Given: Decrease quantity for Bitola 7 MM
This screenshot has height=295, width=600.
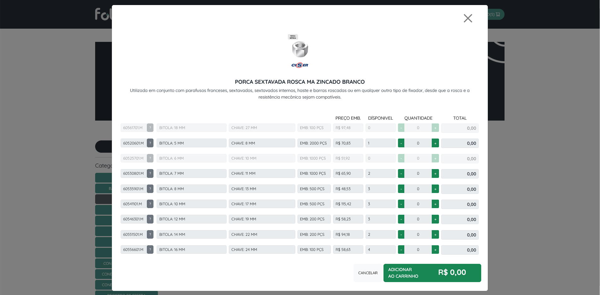Looking at the screenshot, I should pos(401,174).
